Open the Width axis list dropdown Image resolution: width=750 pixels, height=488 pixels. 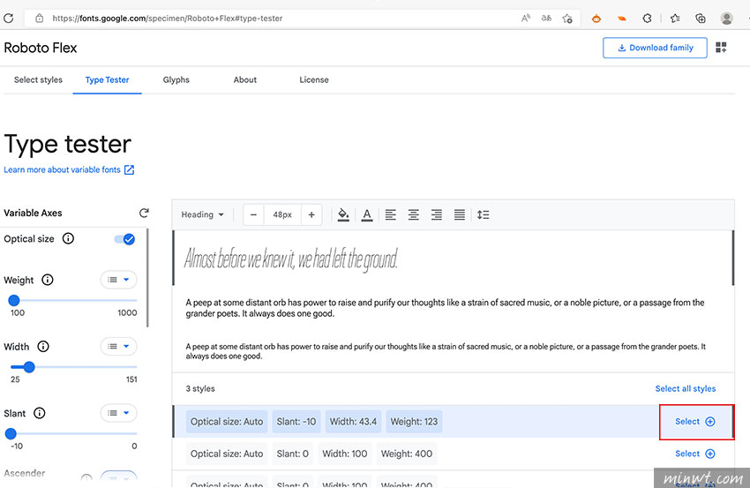click(118, 346)
